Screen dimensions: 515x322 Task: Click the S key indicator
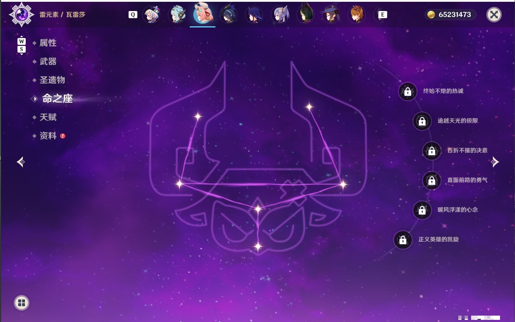tap(21, 49)
